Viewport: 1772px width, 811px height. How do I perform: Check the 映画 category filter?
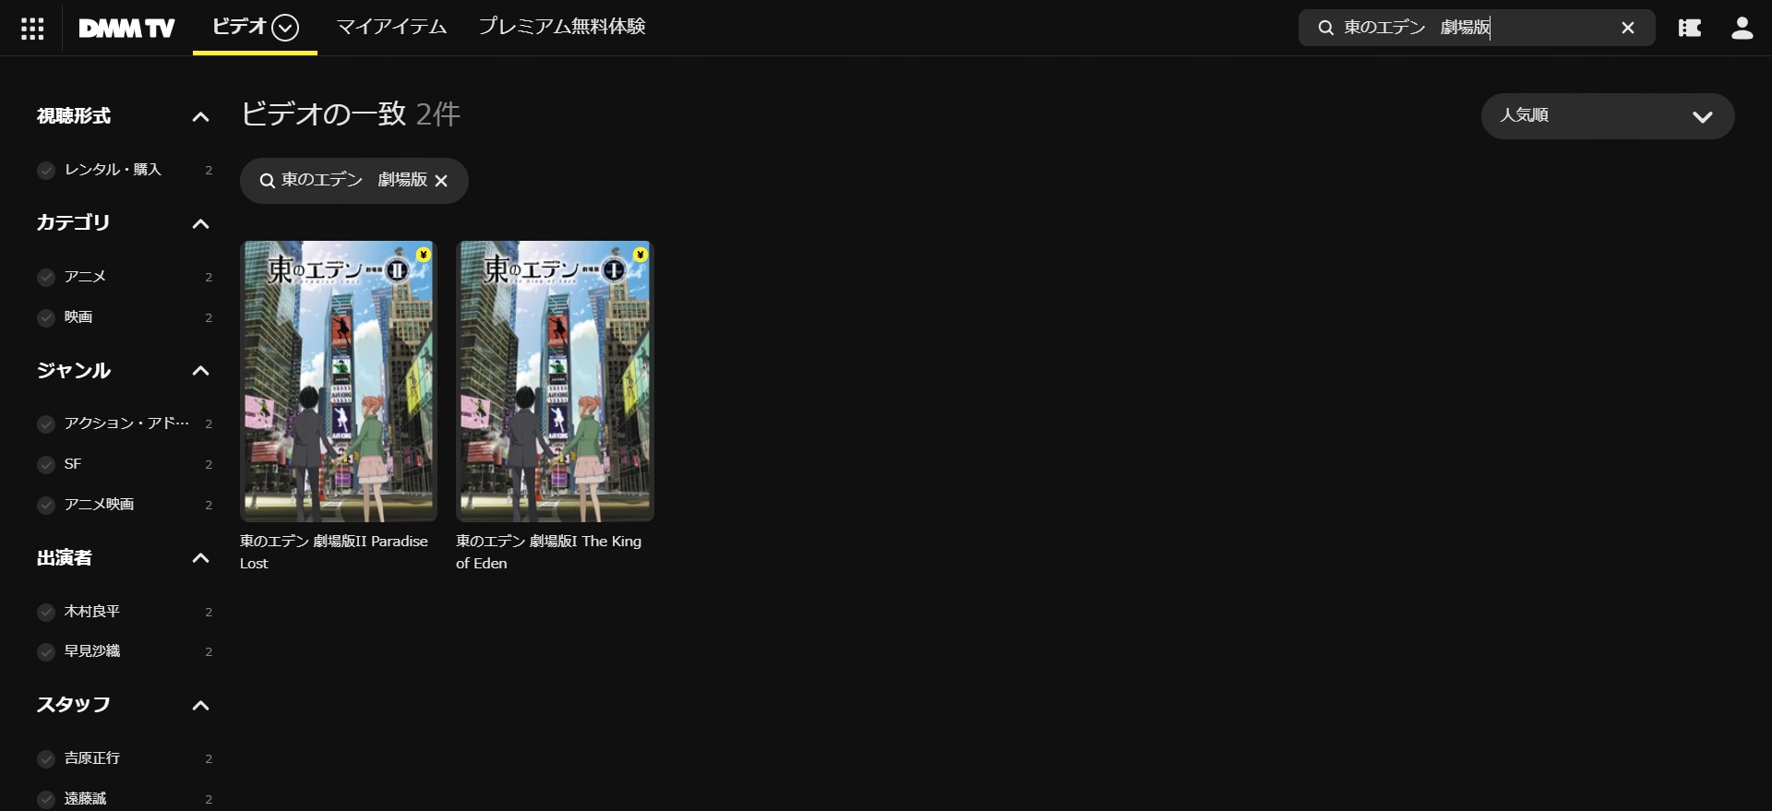[x=46, y=318]
